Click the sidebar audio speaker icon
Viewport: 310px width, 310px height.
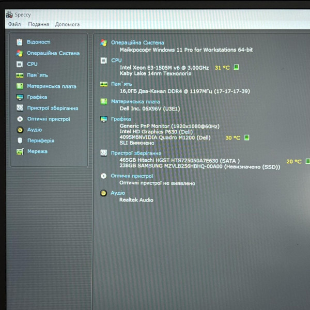(x=20, y=130)
